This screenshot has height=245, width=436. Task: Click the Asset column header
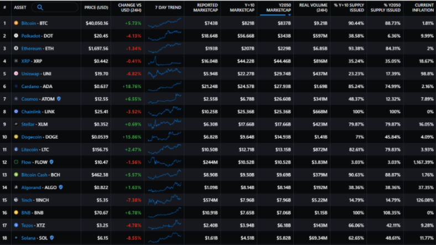coord(20,8)
